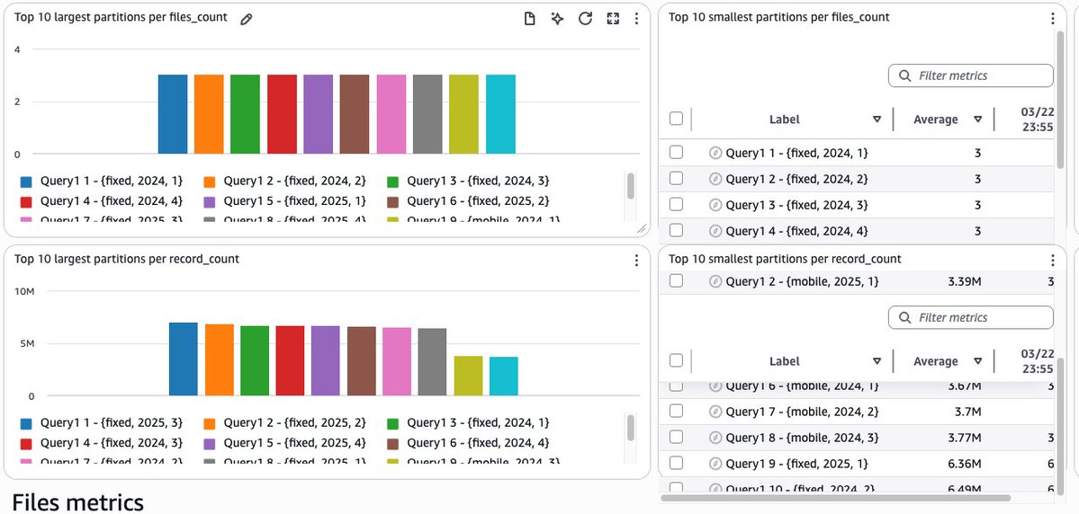The height and width of the screenshot is (514, 1079).
Task: Open the kebab menu of the smallest files_count widget
Action: point(1052,19)
